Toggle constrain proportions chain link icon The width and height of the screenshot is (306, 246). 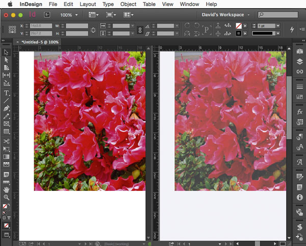(x=141, y=30)
